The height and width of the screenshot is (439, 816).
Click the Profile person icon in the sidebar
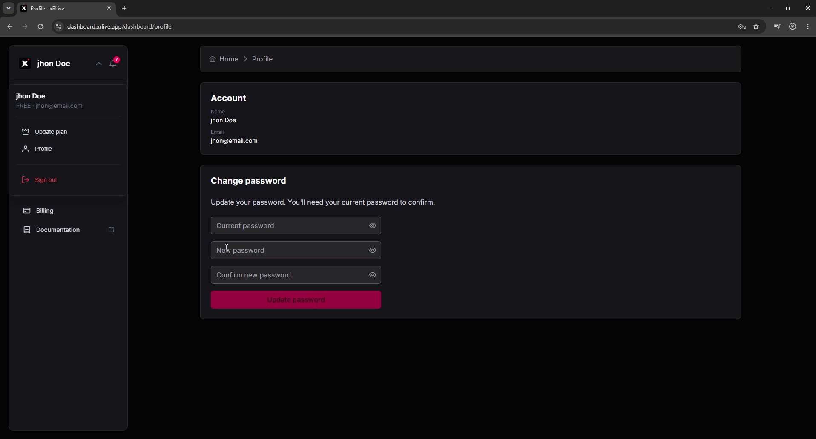(26, 149)
